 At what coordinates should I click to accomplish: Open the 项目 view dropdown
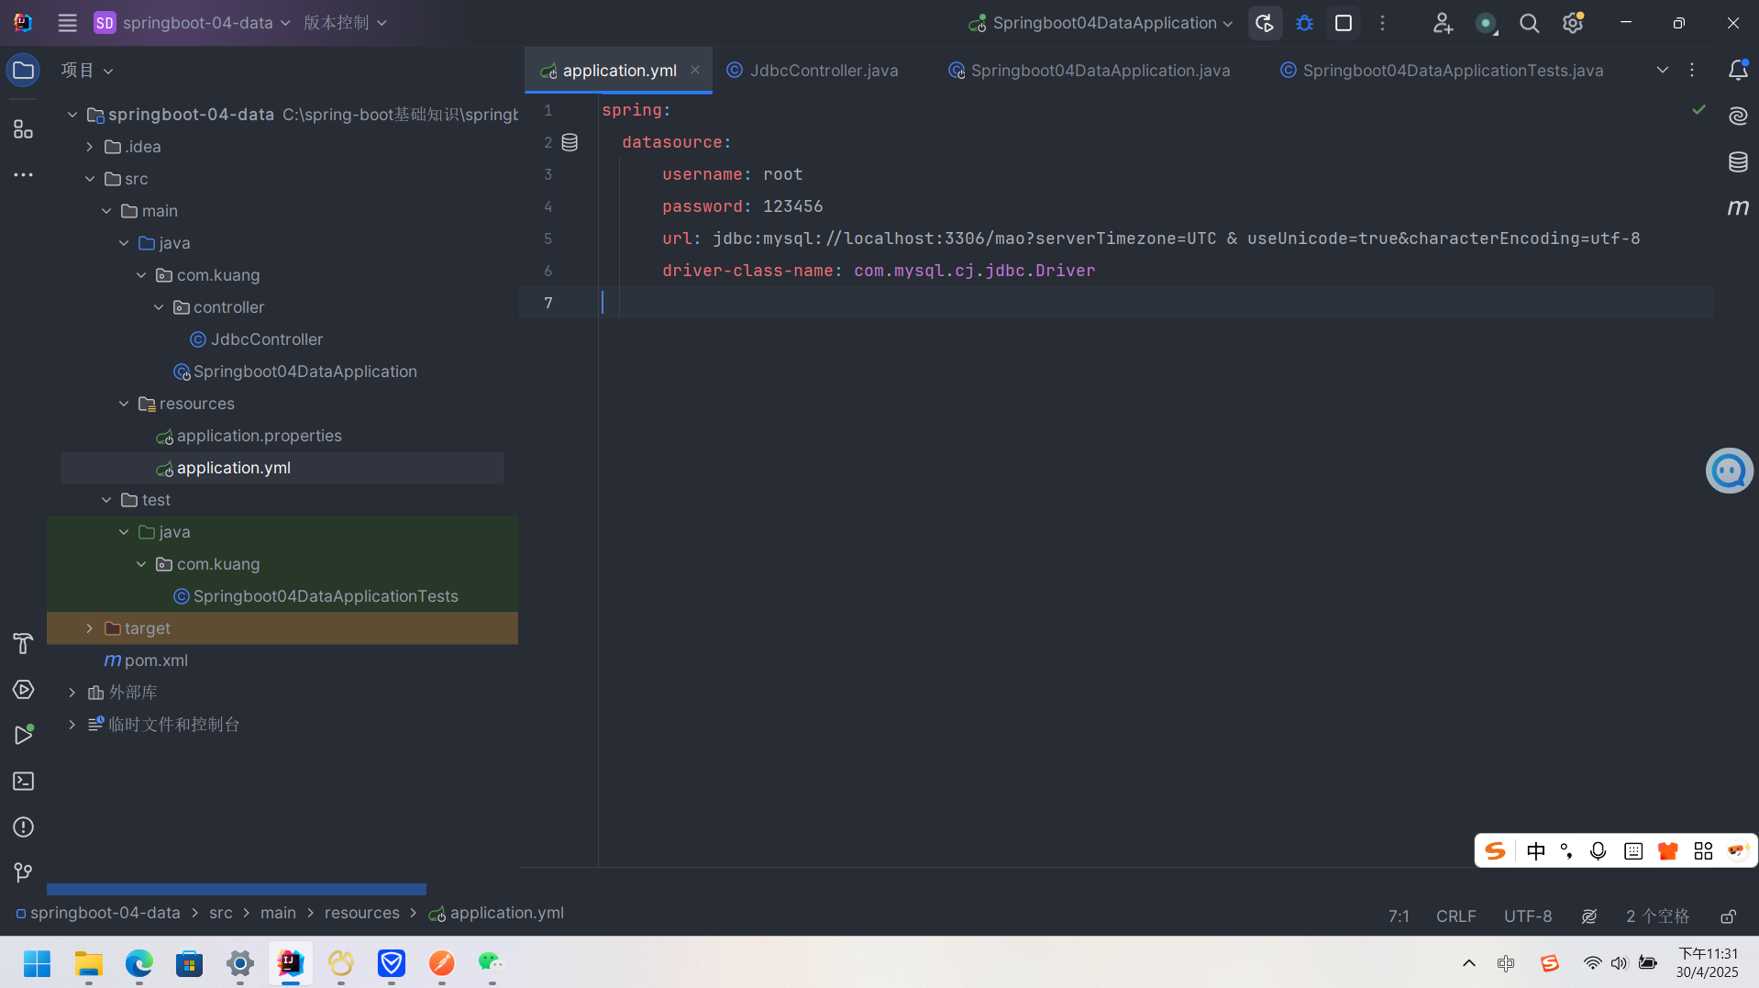pos(87,71)
